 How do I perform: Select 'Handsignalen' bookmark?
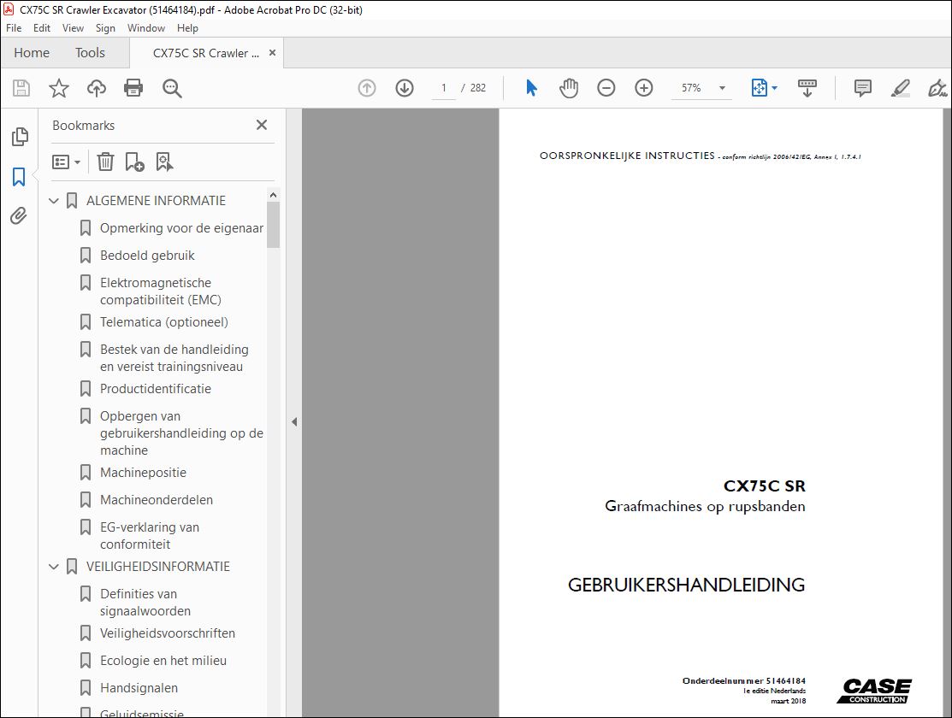click(139, 688)
